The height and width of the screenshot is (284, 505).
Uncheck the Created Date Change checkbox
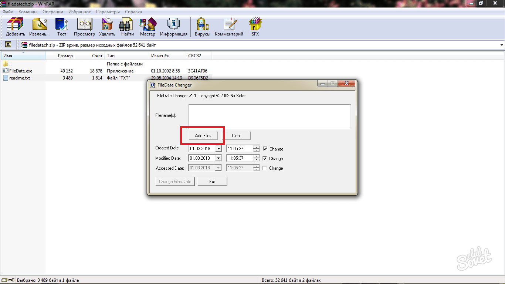(x=265, y=149)
